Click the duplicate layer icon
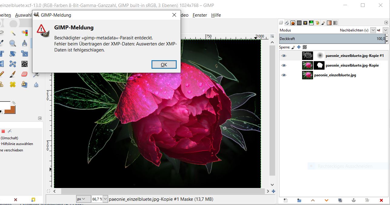The height and width of the screenshot is (205, 390). pyautogui.click(x=340, y=200)
